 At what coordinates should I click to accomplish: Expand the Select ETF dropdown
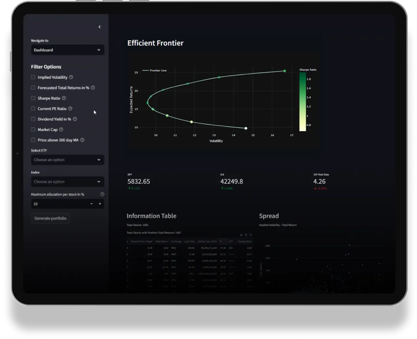click(68, 160)
